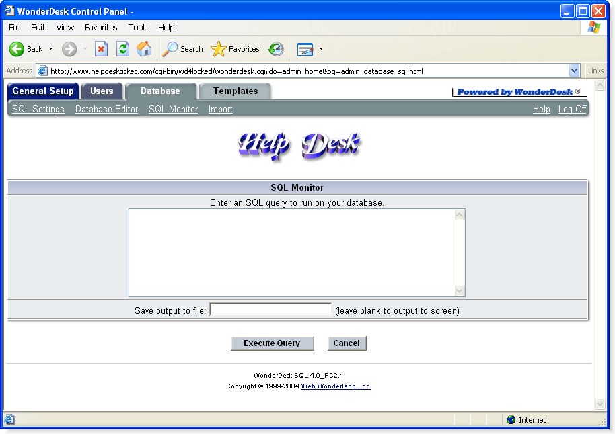
Task: Click the Log Off link
Action: (x=572, y=110)
